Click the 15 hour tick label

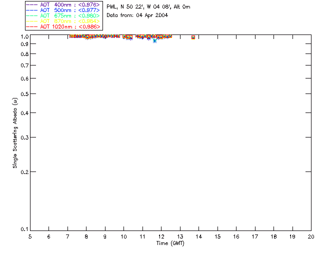coord(217,236)
